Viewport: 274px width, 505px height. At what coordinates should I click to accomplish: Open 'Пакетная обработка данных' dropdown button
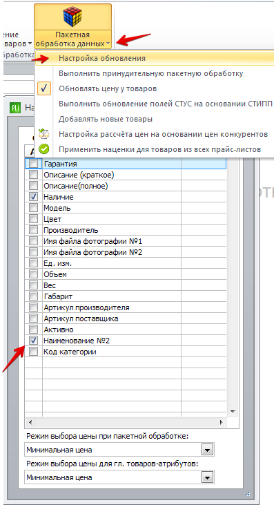pyautogui.click(x=72, y=39)
